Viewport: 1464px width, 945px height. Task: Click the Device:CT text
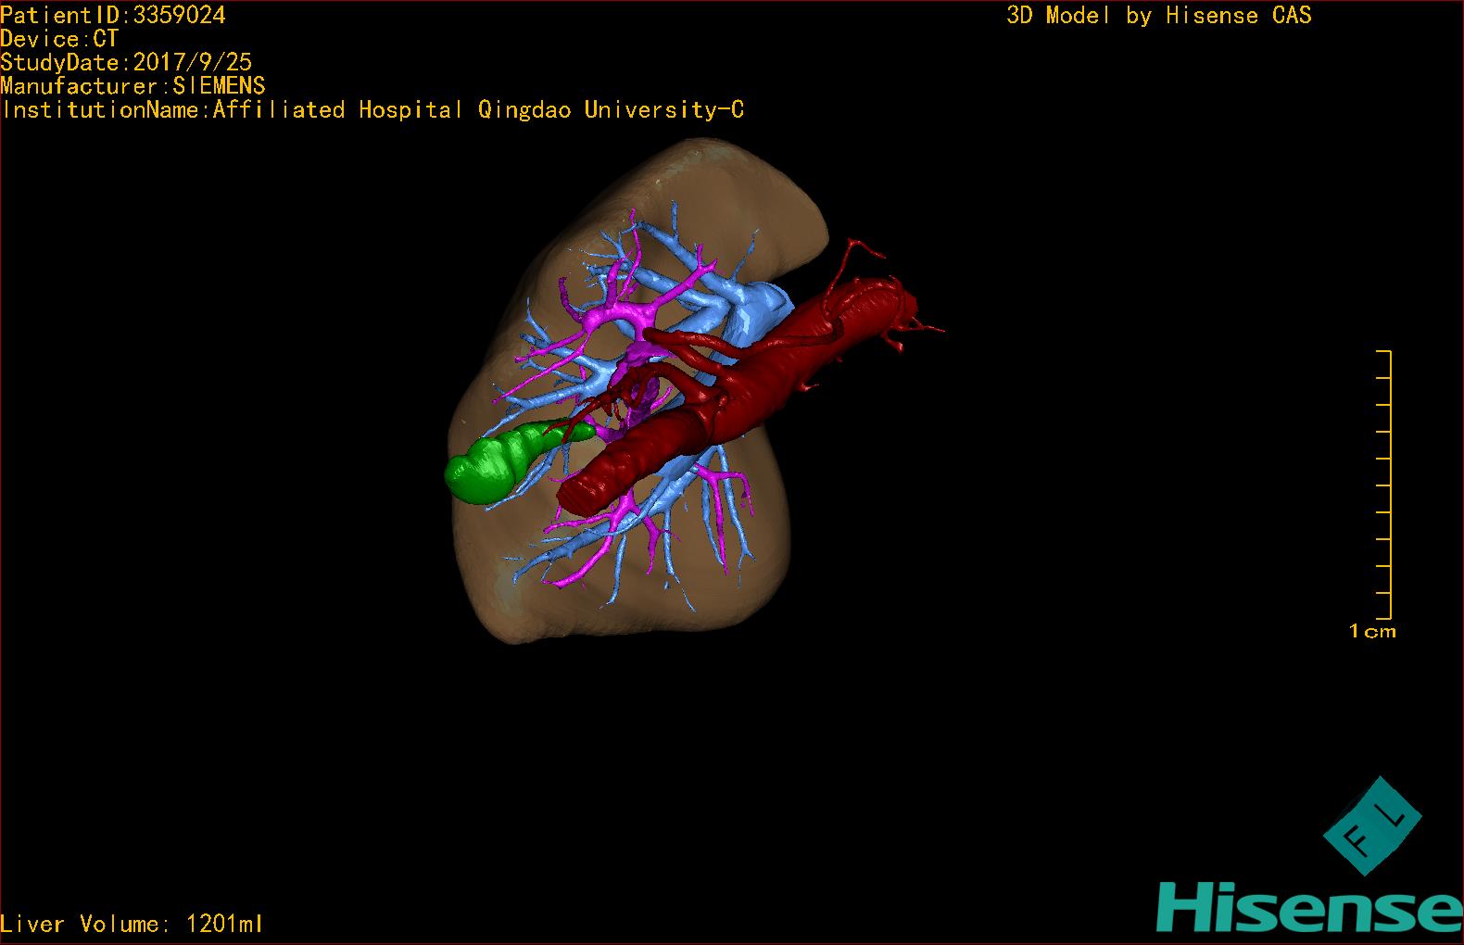click(x=59, y=39)
